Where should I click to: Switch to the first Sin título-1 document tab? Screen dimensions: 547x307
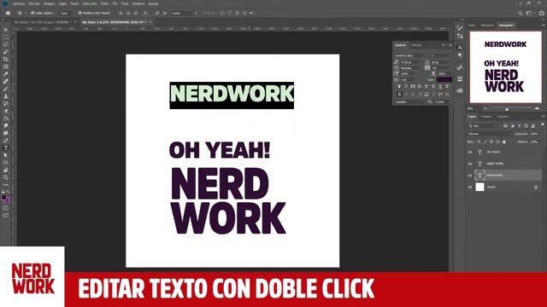43,22
